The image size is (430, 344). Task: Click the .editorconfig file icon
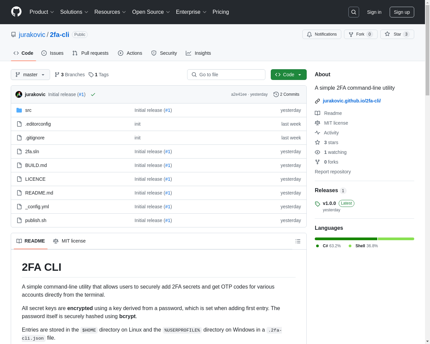tap(19, 124)
